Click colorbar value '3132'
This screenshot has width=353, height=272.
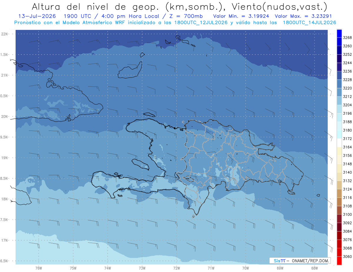coord(347,181)
